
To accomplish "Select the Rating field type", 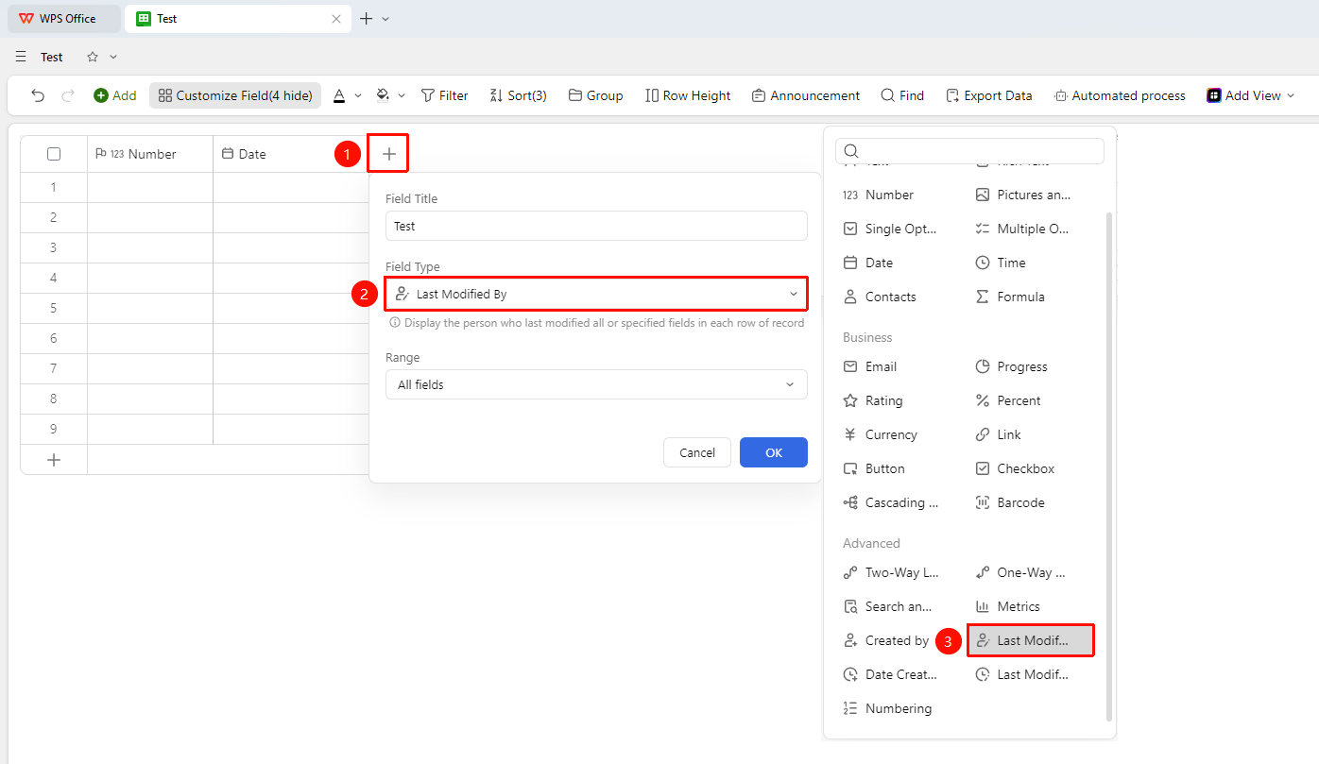I will [873, 400].
